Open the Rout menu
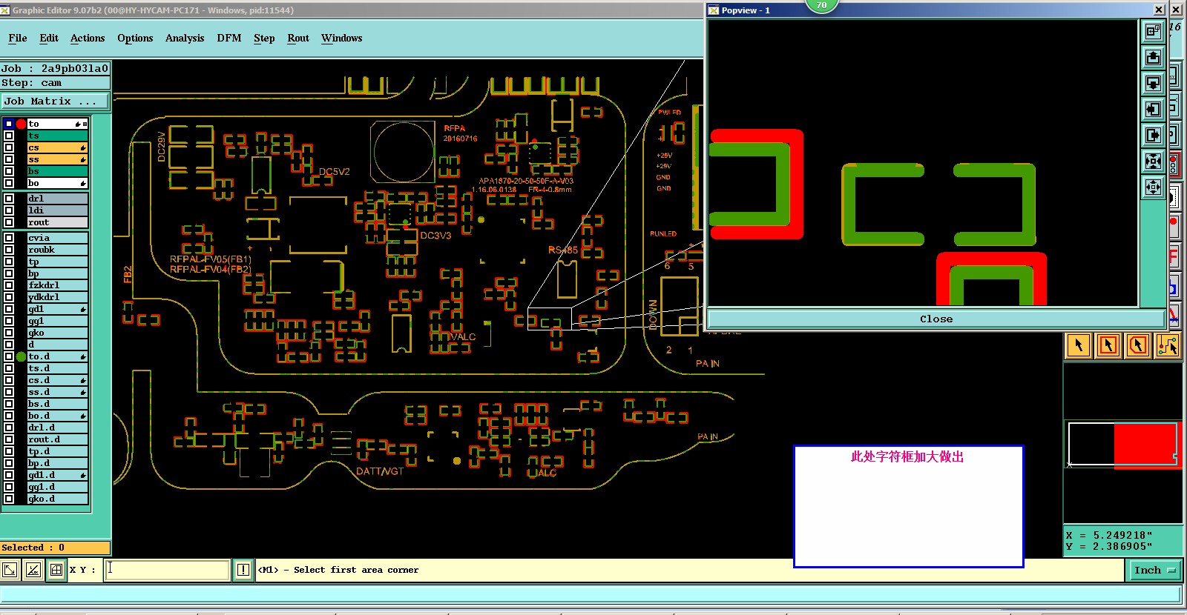The width and height of the screenshot is (1187, 615). (x=298, y=38)
